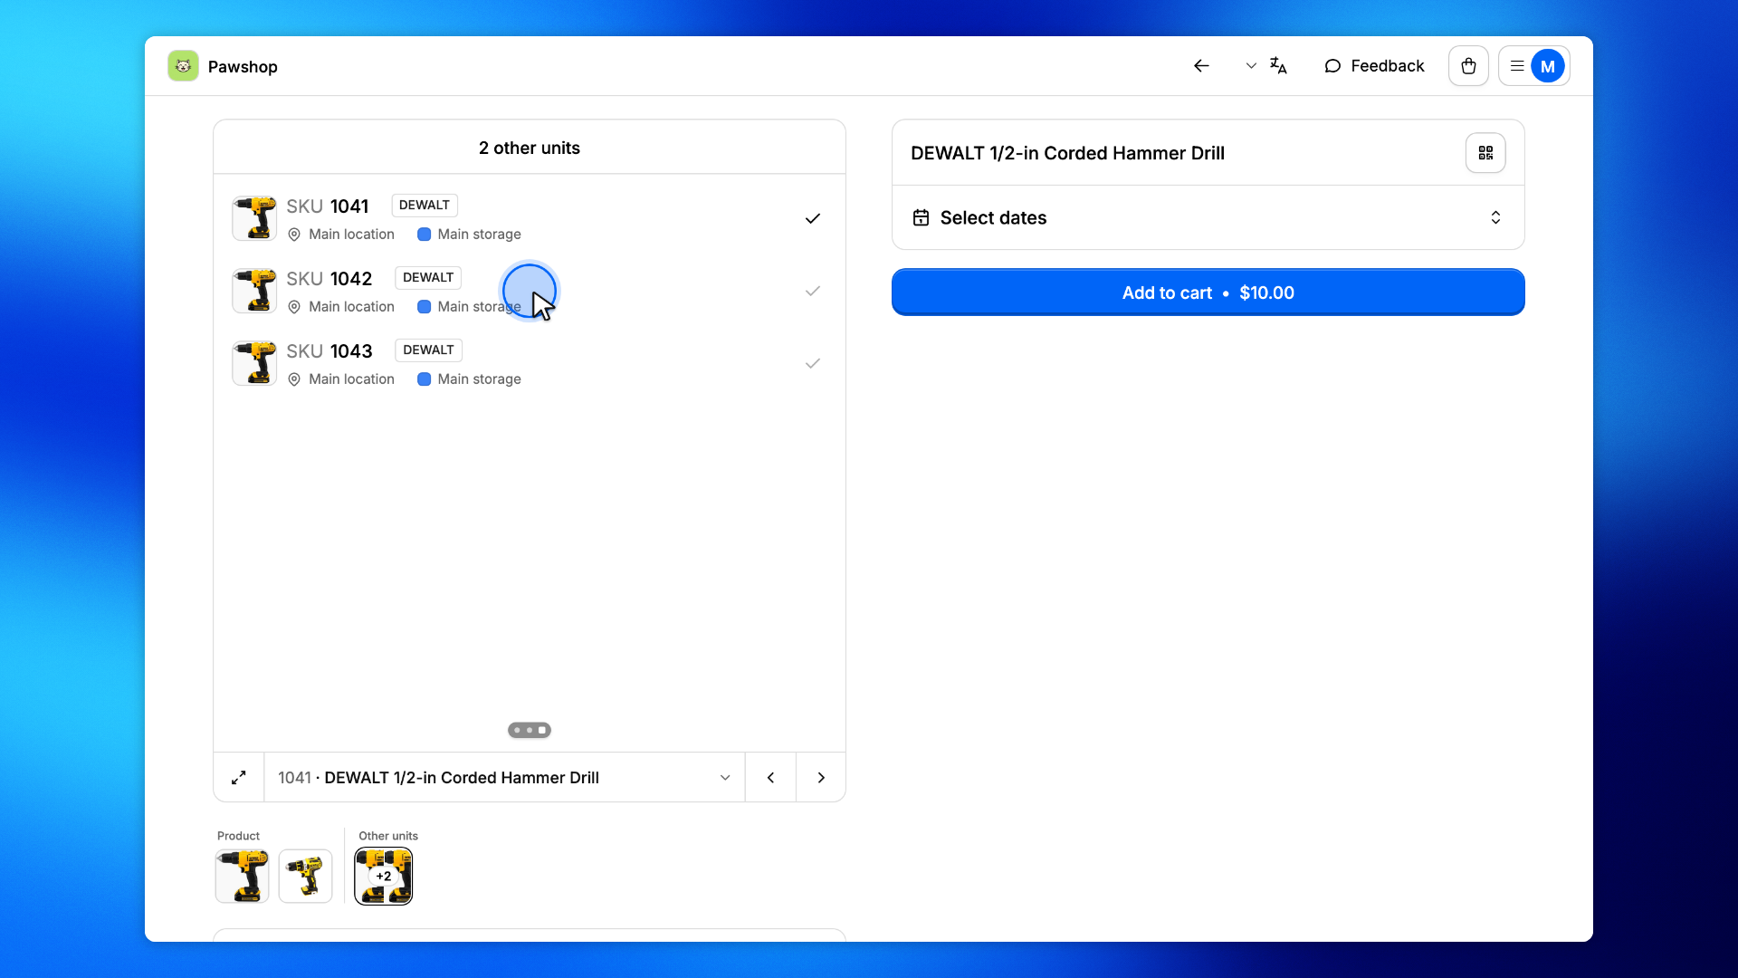The height and width of the screenshot is (978, 1738).
Task: Click the "SKU 1042" label
Action: click(329, 279)
